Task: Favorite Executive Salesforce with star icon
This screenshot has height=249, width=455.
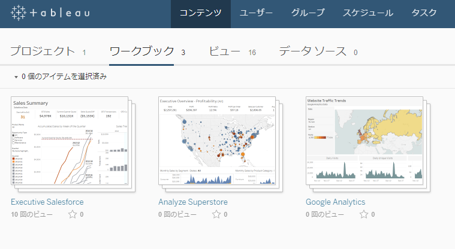Action: point(73,214)
